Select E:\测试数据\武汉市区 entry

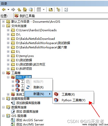pos(31,64)
